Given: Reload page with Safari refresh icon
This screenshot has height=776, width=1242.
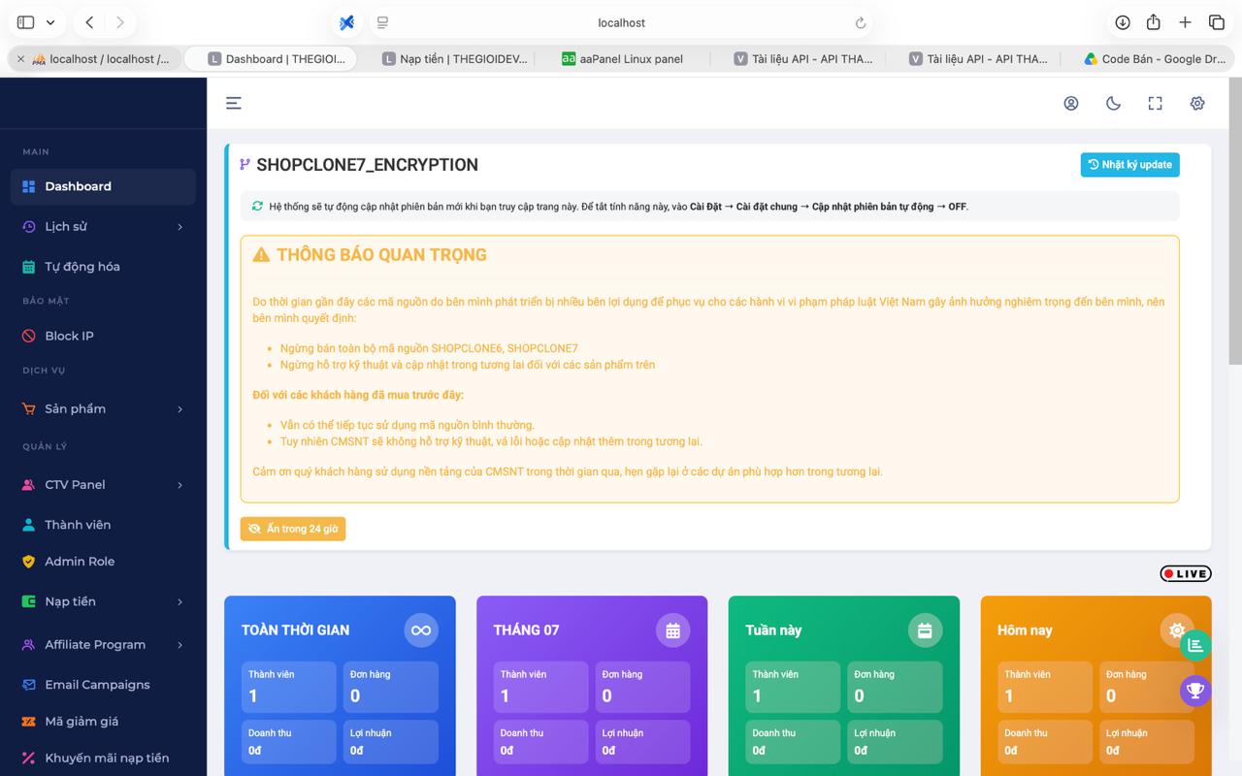Looking at the screenshot, I should tap(860, 22).
